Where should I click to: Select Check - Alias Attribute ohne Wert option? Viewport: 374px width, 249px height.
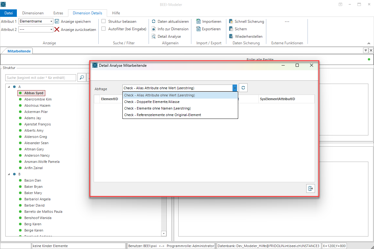(x=180, y=95)
